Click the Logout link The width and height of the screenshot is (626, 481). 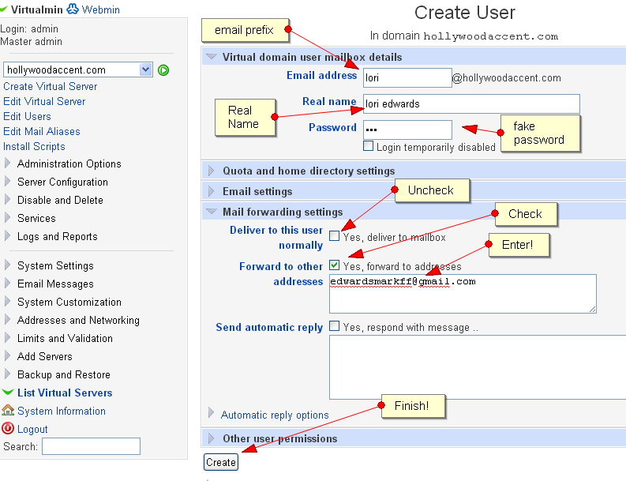pyautogui.click(x=32, y=429)
